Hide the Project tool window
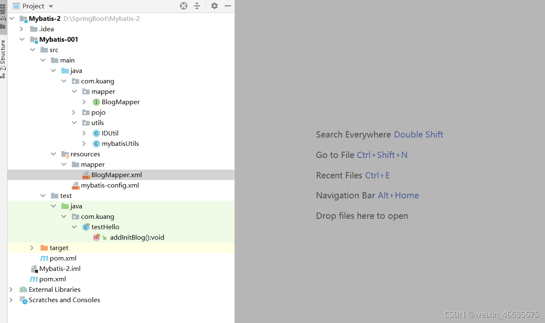This screenshot has width=545, height=323. [228, 6]
